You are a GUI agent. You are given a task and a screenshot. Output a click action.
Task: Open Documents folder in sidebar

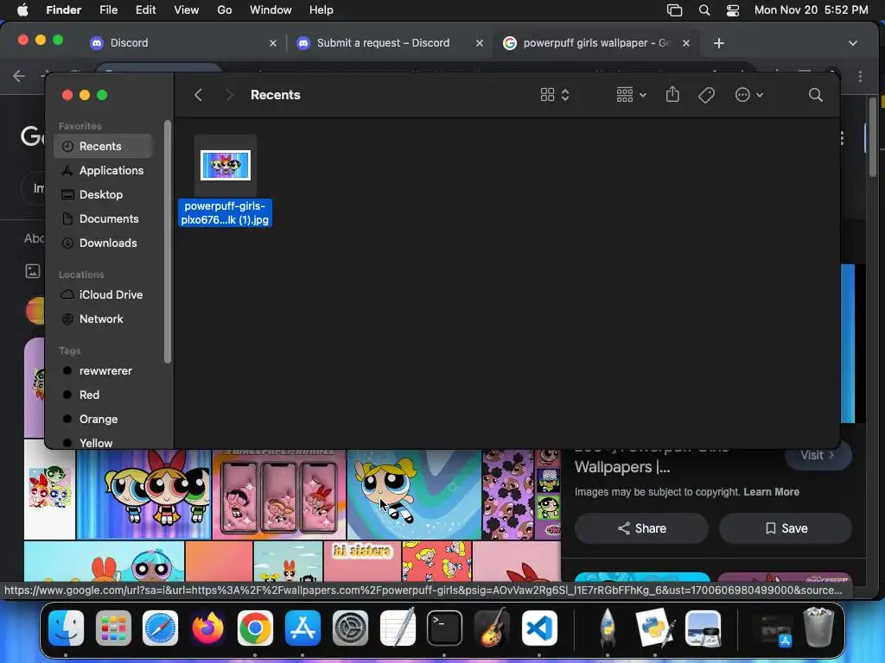pos(104,218)
